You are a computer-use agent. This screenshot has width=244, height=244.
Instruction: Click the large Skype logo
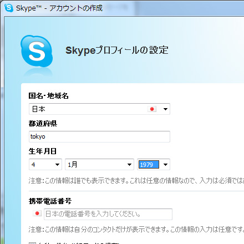[37, 51]
